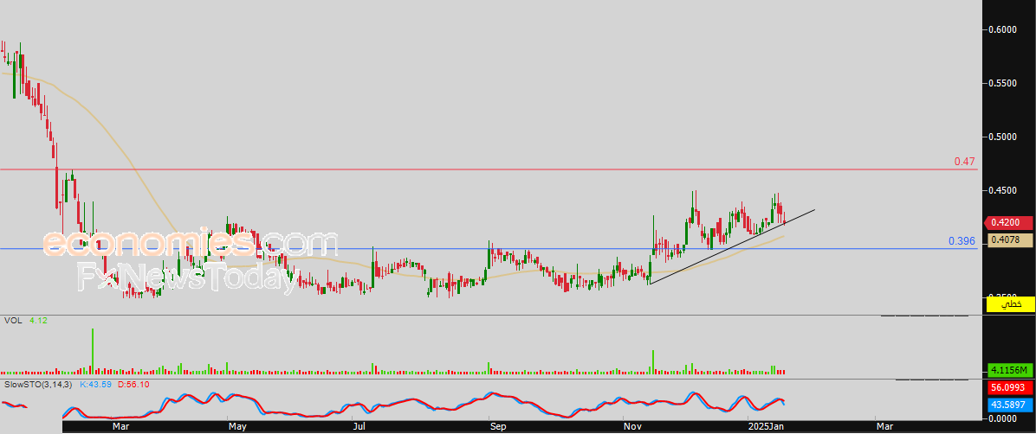The image size is (1036, 434).
Task: Click the blue 43.5897 stochastic K tag
Action: (1011, 404)
